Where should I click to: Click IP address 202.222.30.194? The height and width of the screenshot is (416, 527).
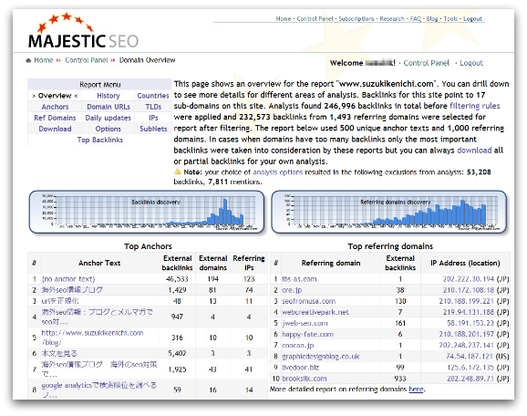pos(468,279)
